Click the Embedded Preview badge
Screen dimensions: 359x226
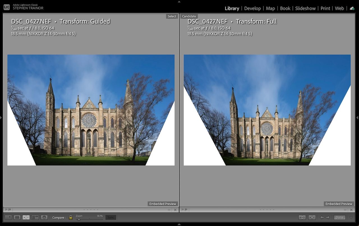163,204
